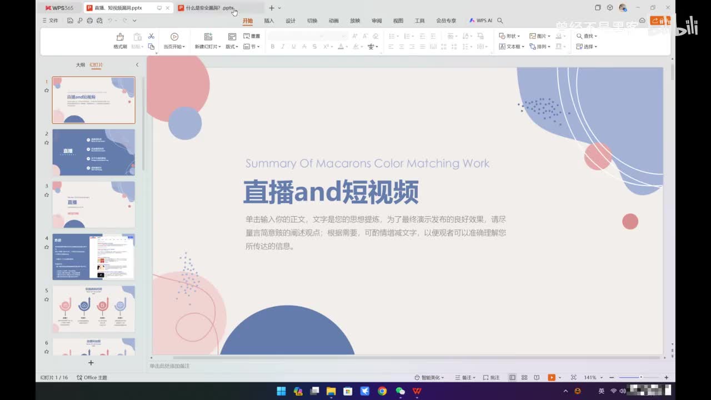Open the File (文件) menu
The width and height of the screenshot is (711, 400).
51,21
